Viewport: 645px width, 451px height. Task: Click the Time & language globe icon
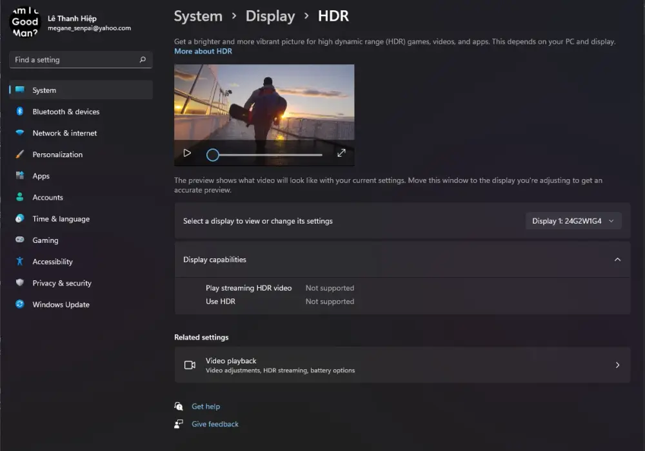20,218
